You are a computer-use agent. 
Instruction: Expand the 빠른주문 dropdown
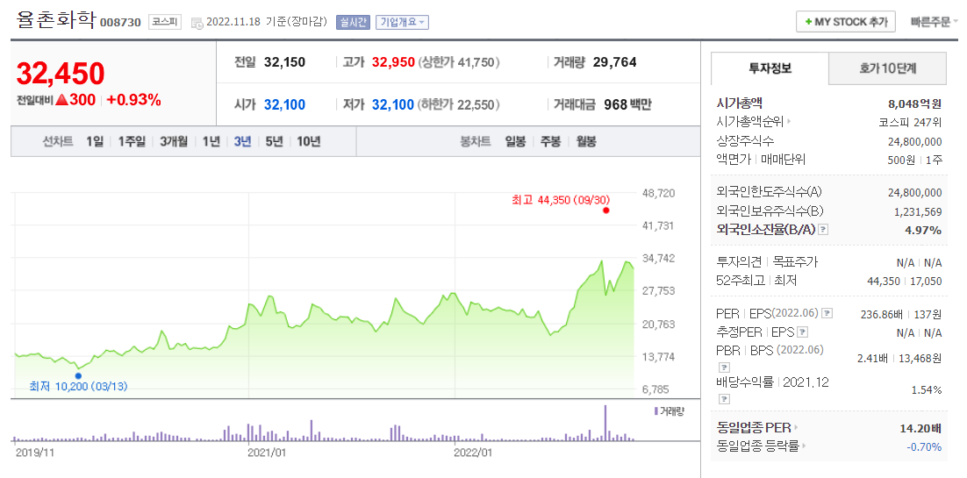pyautogui.click(x=935, y=22)
